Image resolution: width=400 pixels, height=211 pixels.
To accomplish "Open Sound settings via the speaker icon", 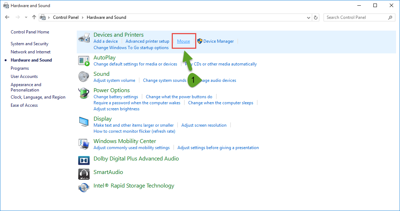I will [84, 77].
